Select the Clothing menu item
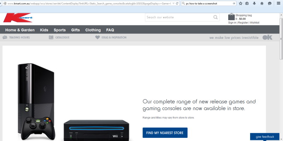Screen dimensions: 283x141 pyautogui.click(x=93, y=30)
